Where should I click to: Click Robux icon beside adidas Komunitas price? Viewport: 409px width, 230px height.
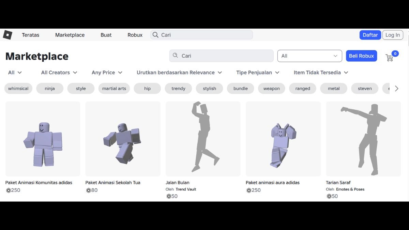click(x=9, y=190)
